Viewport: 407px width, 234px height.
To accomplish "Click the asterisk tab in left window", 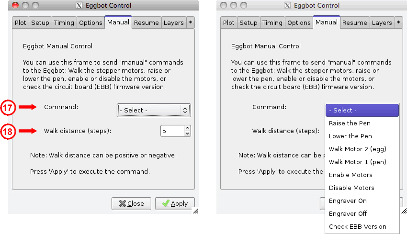I will click(191, 22).
